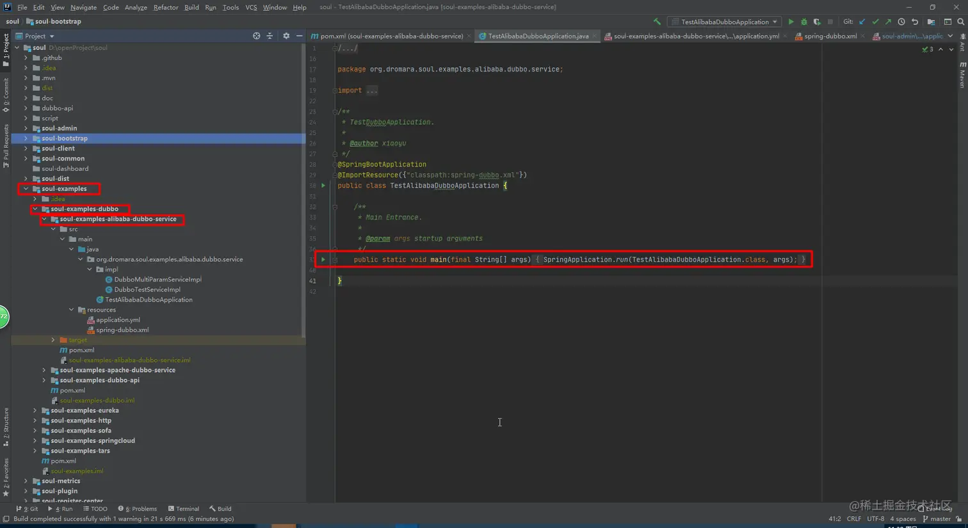Open Run Anything from the toolbar
Viewport: 968px width, 528px height.
948,22
